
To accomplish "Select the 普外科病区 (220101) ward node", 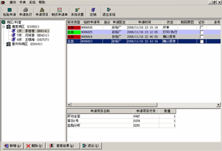I will click(27, 44).
